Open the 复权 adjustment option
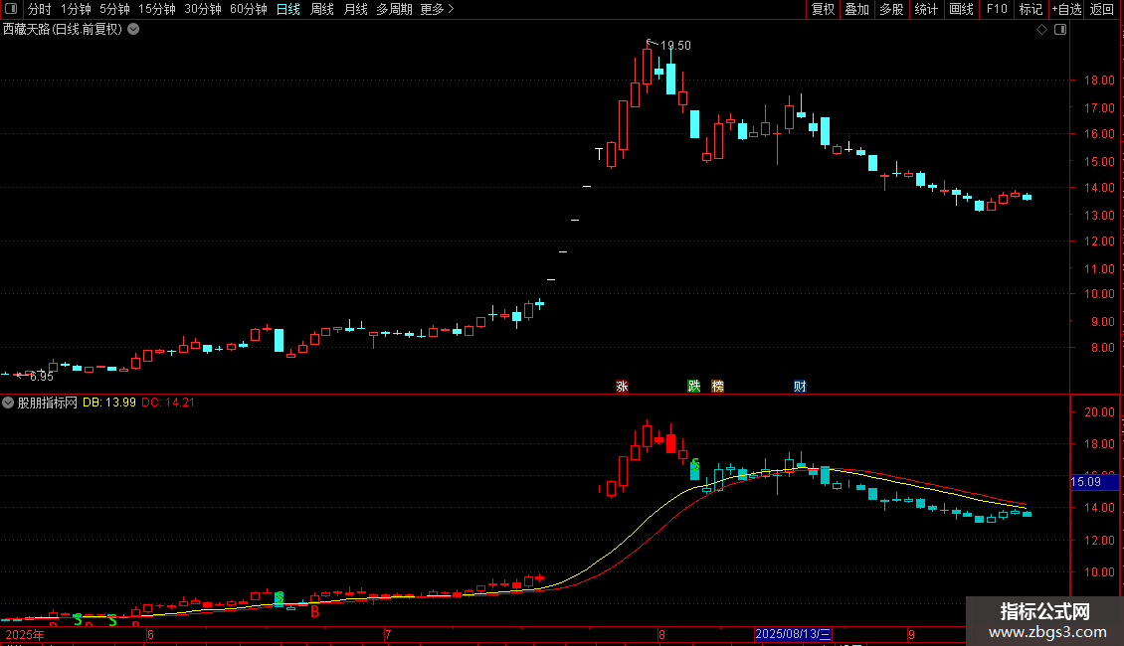The image size is (1124, 646). coord(823,9)
